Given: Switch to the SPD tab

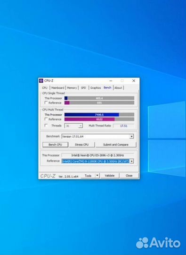Looking at the screenshot, I should 83,88.
